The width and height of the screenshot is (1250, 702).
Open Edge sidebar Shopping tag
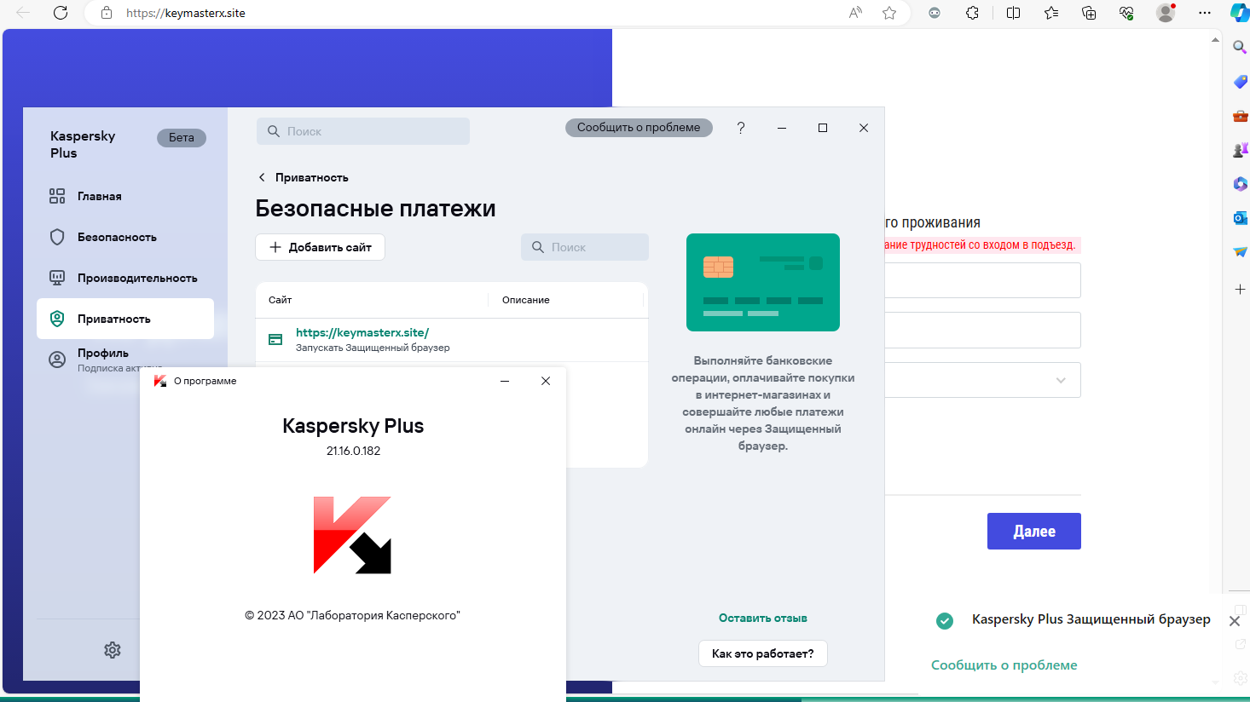click(1240, 82)
